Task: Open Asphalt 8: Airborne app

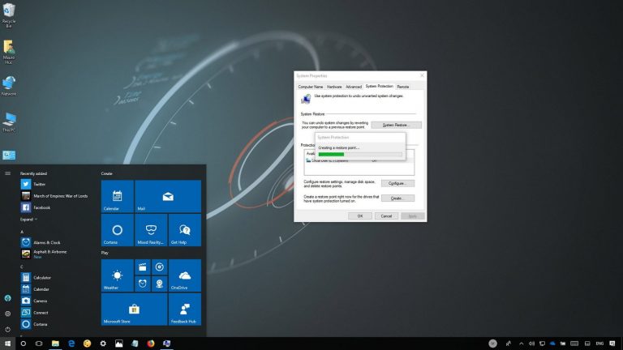Action: [x=45, y=254]
